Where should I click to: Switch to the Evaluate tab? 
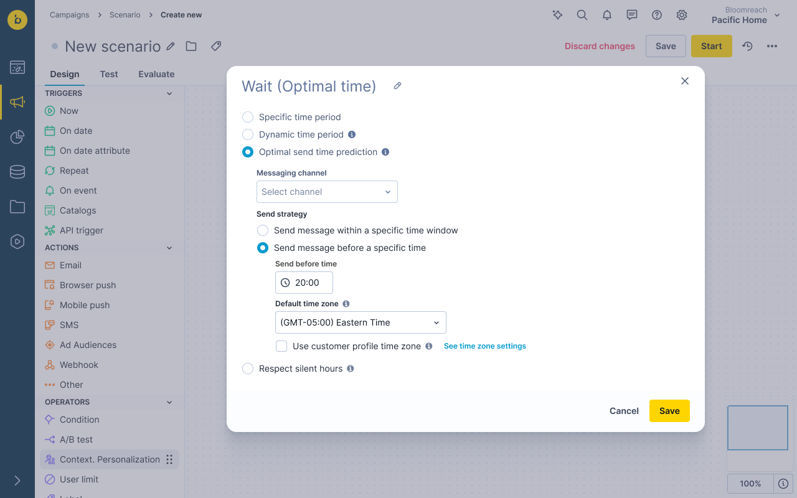(x=156, y=73)
